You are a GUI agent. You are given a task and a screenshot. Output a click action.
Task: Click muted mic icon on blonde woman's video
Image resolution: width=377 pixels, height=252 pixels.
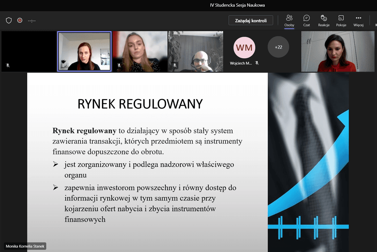pos(119,65)
